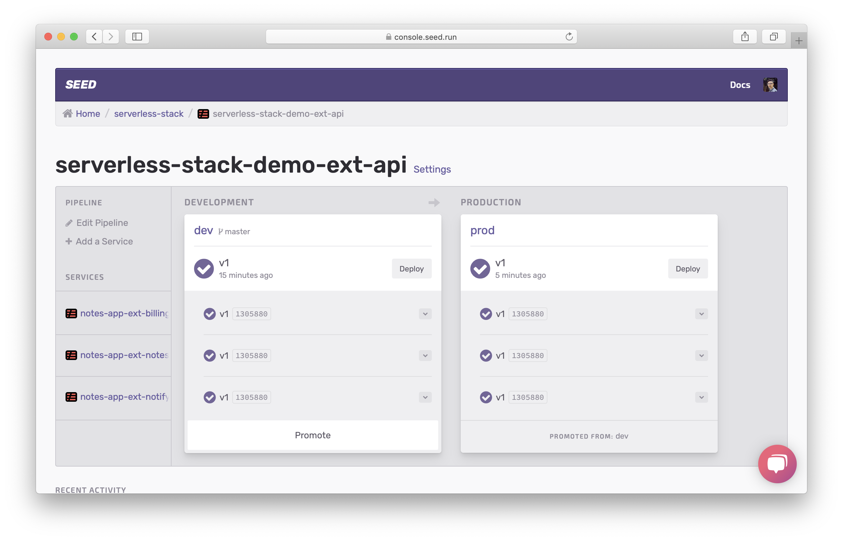Expand first service build dropdown in dev
Viewport: 843px width, 541px height.
[425, 314]
